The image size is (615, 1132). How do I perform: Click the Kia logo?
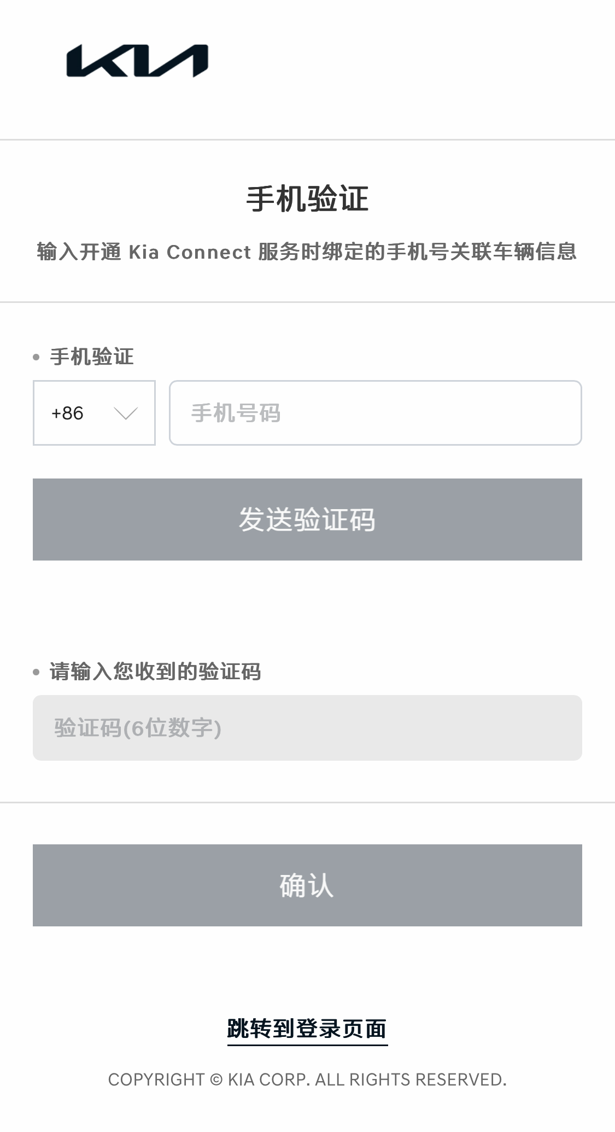point(137,61)
